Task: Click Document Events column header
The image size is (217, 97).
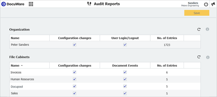Action: click(x=125, y=65)
